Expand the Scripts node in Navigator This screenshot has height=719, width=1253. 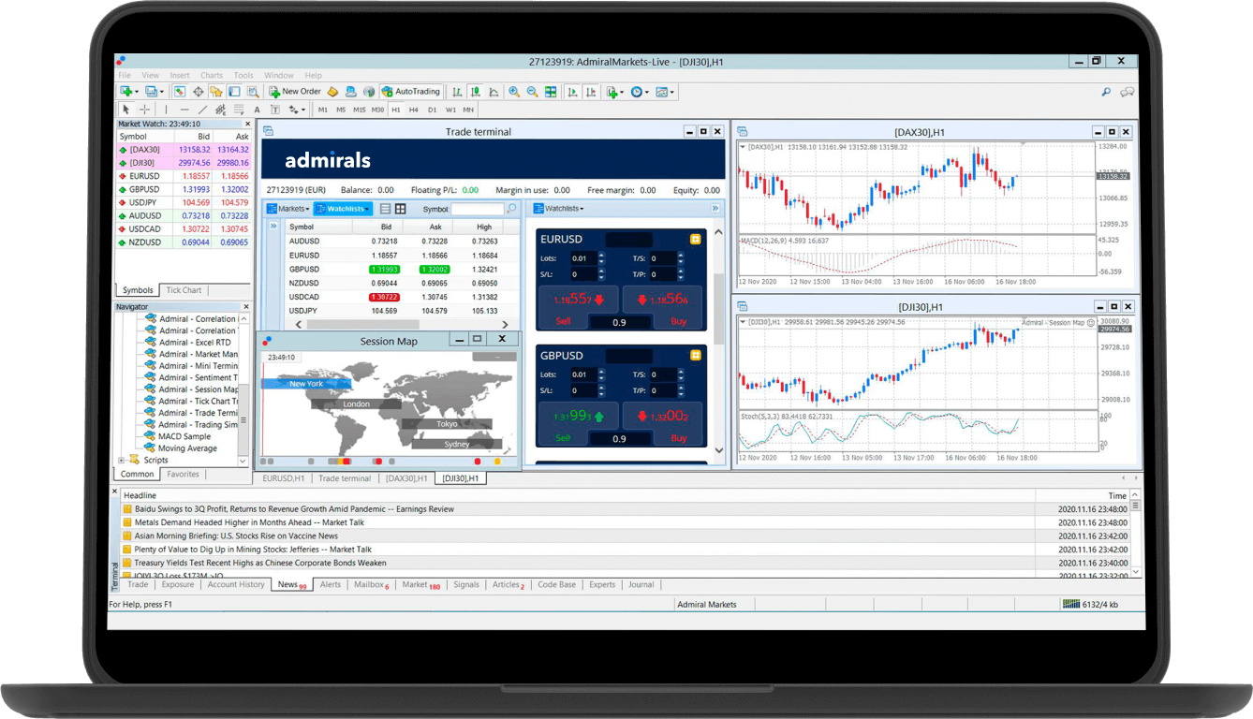click(122, 460)
